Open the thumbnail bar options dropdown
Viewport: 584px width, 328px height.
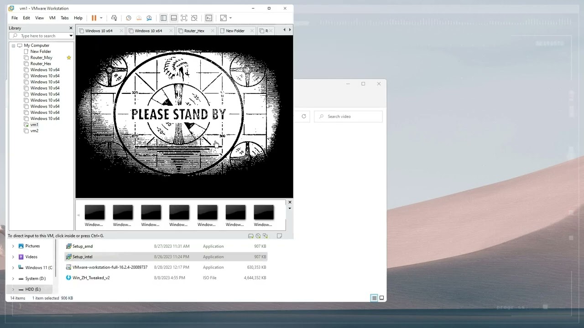tap(290, 209)
